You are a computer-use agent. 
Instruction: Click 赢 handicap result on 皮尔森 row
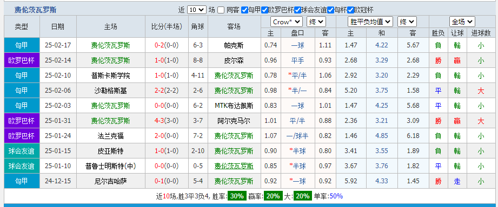tap(457, 60)
